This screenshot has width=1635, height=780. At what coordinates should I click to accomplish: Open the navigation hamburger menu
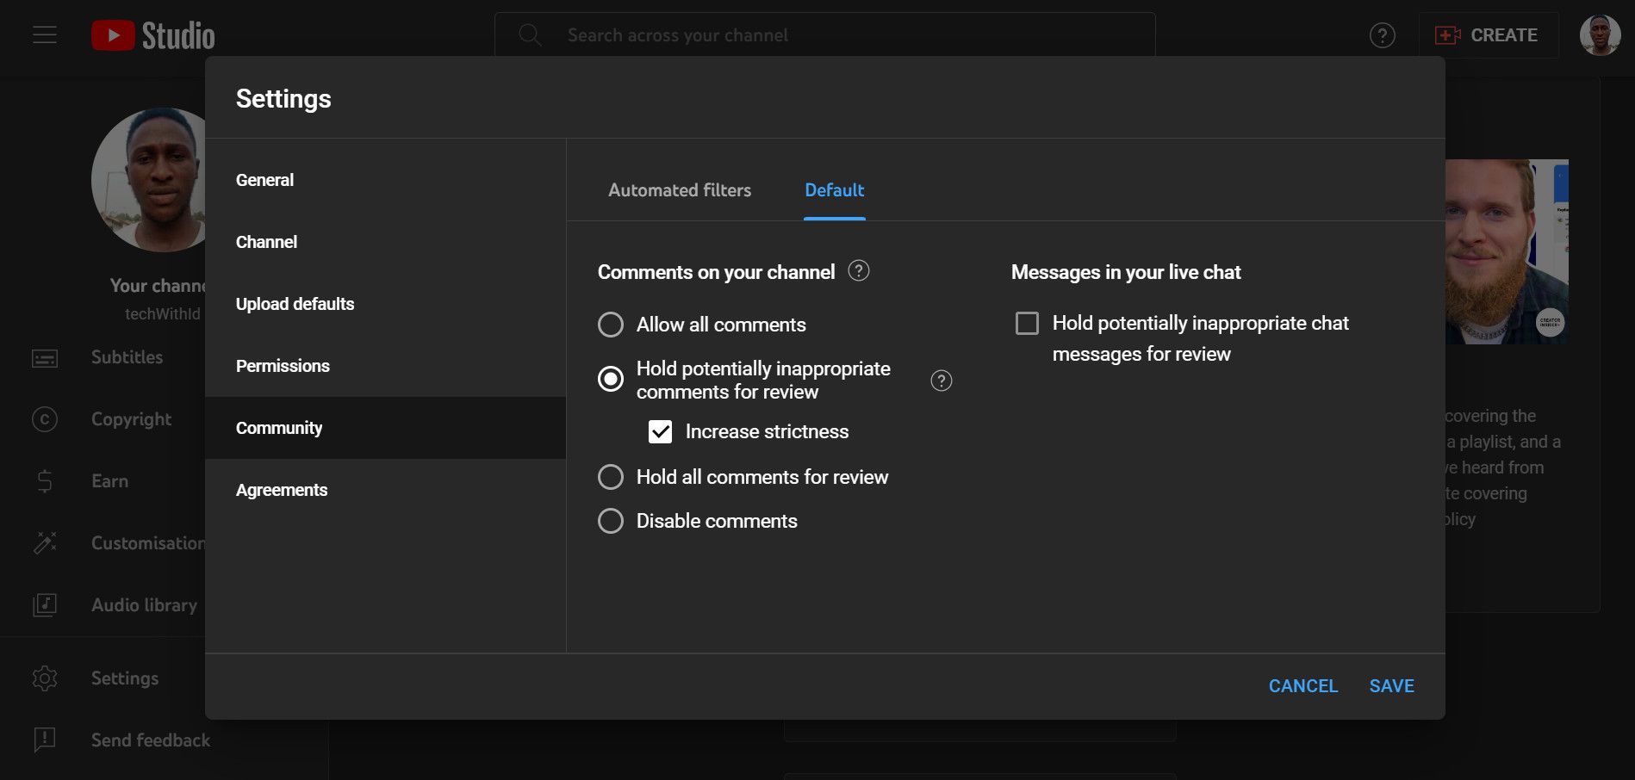point(44,34)
